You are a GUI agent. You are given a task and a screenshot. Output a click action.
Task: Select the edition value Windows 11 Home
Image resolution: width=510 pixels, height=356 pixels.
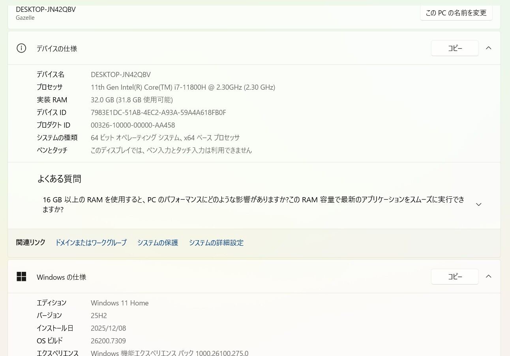point(120,303)
